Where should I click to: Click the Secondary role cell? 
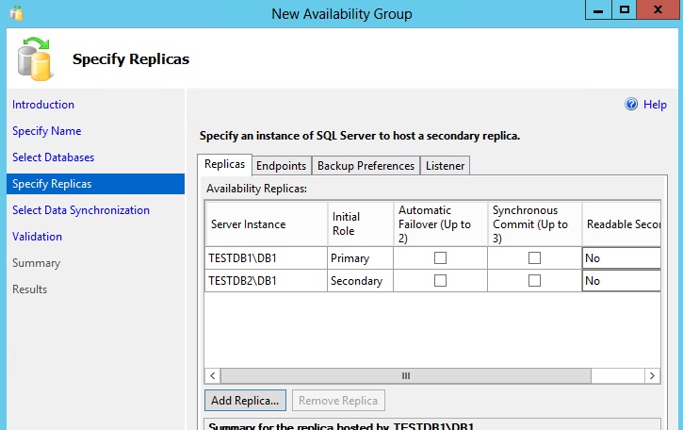[x=360, y=280]
